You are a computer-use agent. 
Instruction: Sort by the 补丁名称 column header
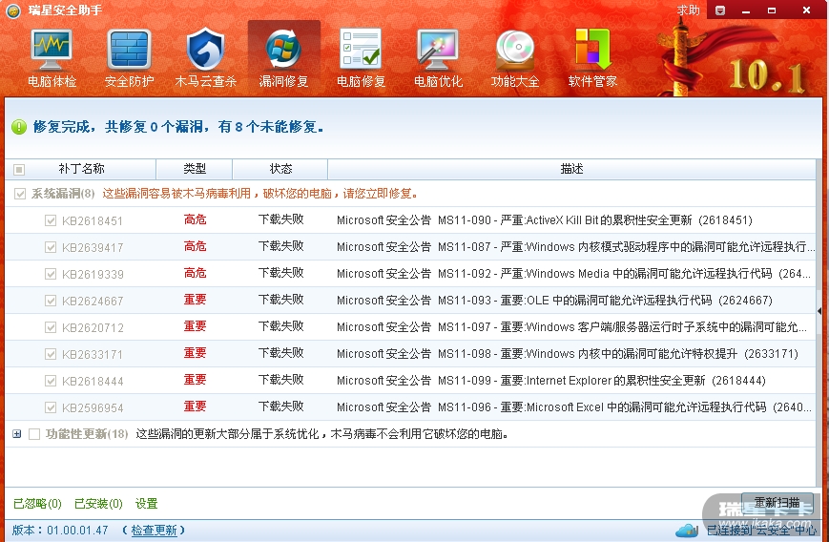(x=81, y=169)
